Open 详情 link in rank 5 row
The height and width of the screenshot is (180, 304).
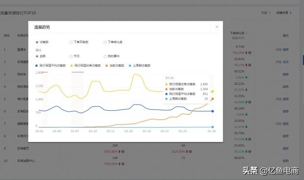coord(279,99)
